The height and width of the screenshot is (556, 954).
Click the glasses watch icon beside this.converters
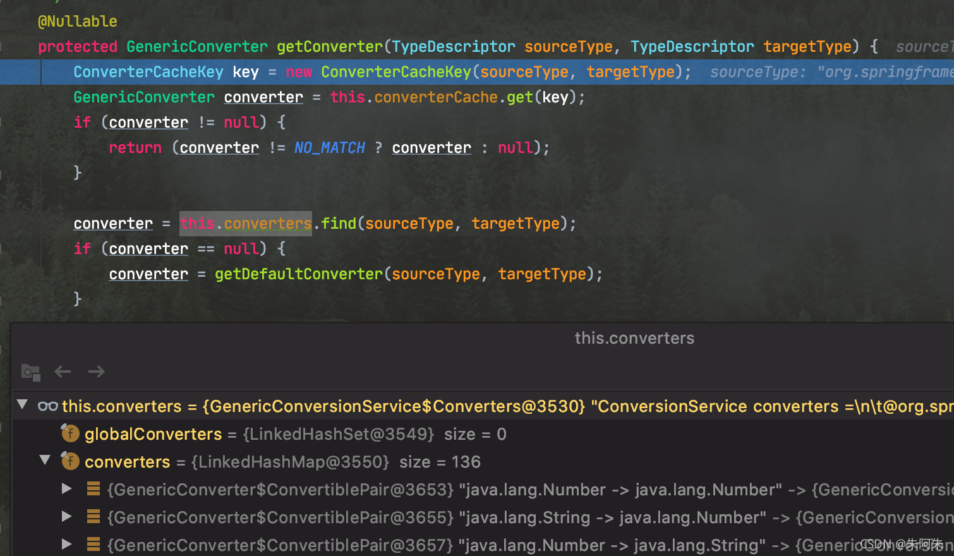[x=48, y=406]
